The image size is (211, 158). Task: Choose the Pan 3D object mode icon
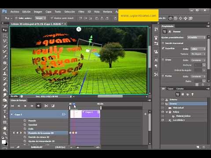coord(181,18)
